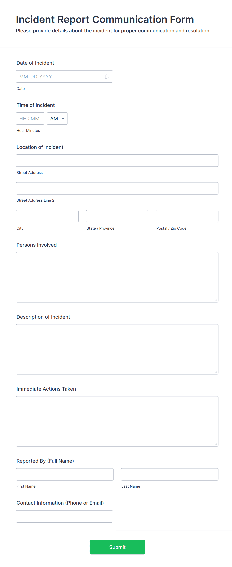Click the resize handle of Description area
Image resolution: width=232 pixels, height=567 pixels.
pos(216,372)
